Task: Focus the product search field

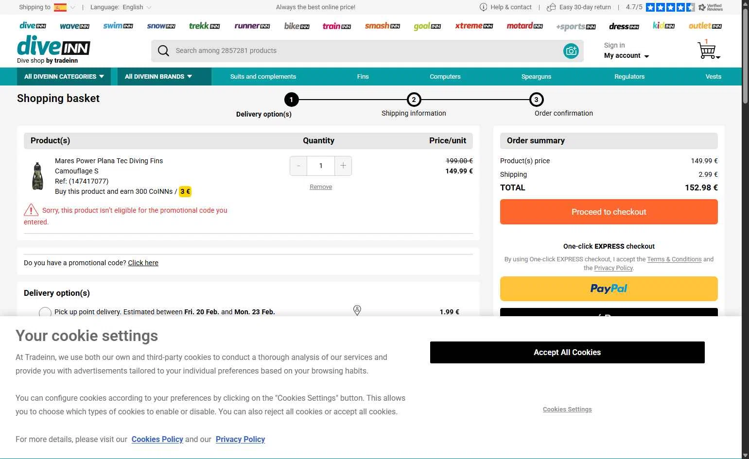Action: (x=367, y=51)
